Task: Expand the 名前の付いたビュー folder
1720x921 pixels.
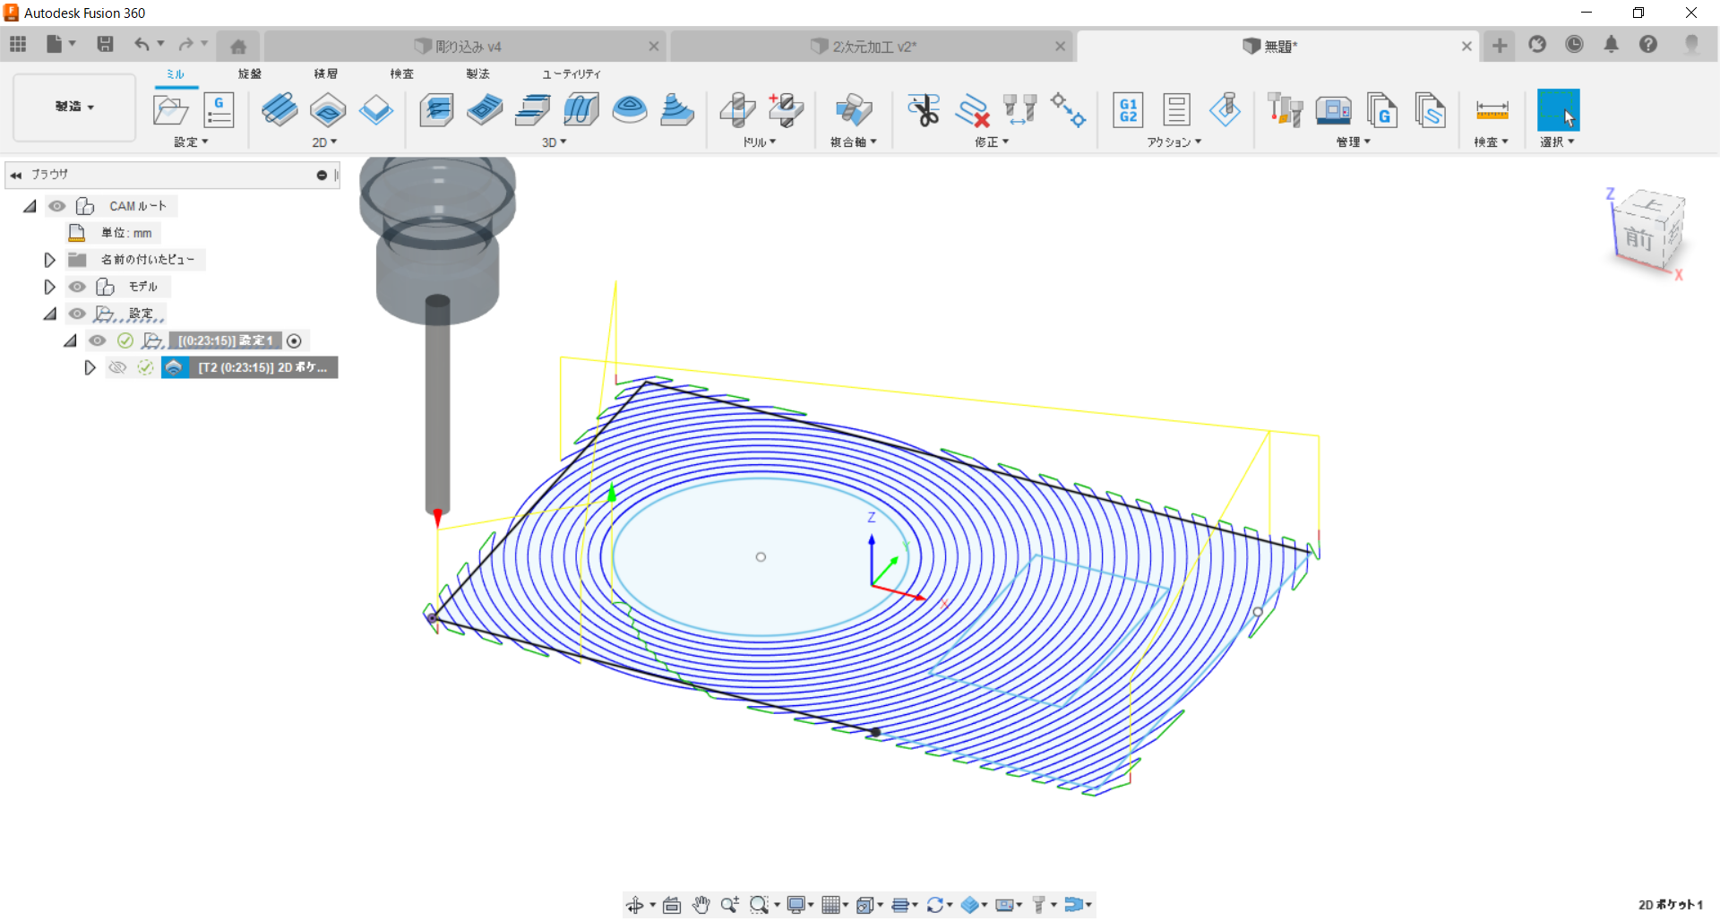Action: click(50, 260)
